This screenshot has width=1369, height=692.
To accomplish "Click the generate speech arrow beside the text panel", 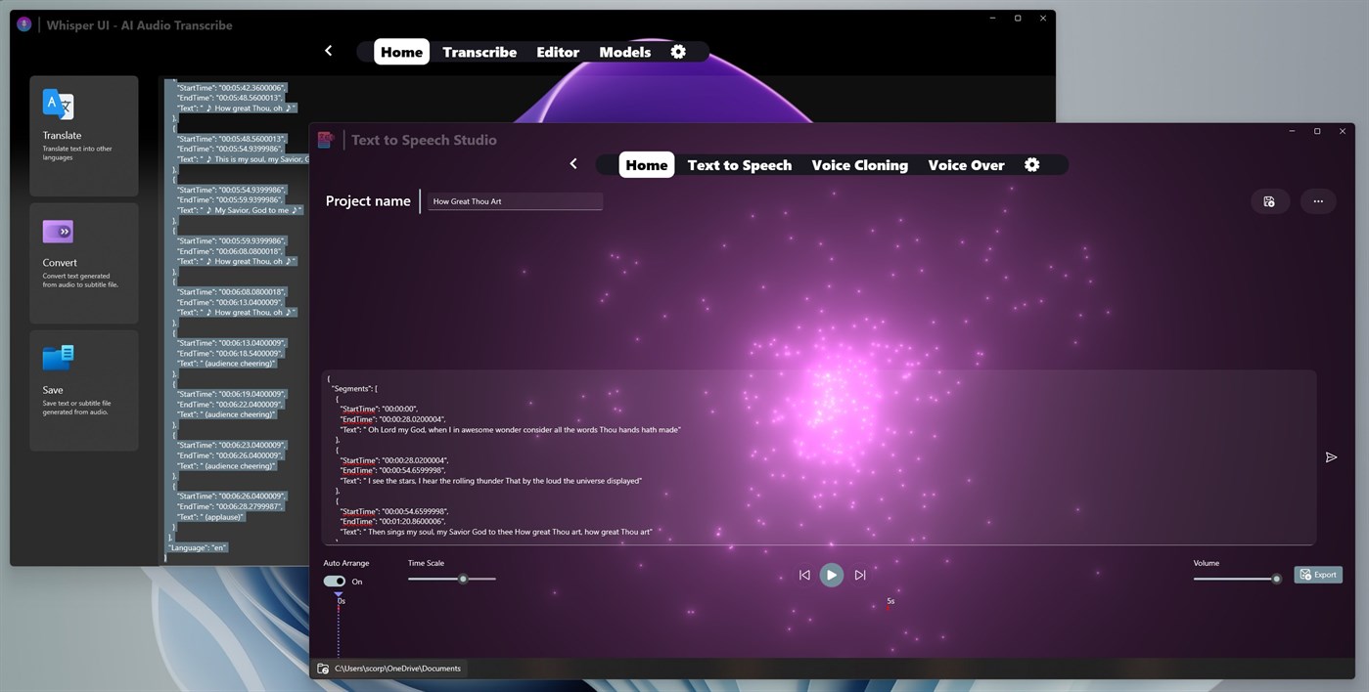I will coord(1331,456).
